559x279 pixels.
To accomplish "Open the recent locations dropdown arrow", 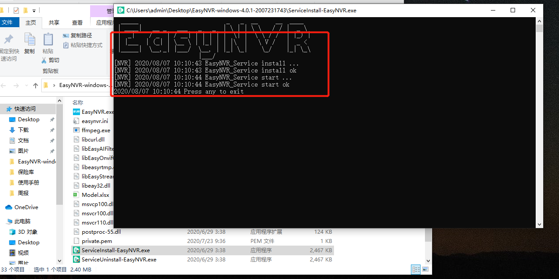I will click(x=26, y=86).
